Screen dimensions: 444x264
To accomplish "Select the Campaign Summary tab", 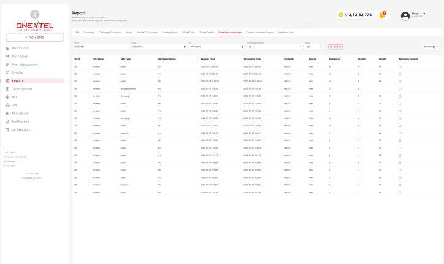I will point(110,31).
